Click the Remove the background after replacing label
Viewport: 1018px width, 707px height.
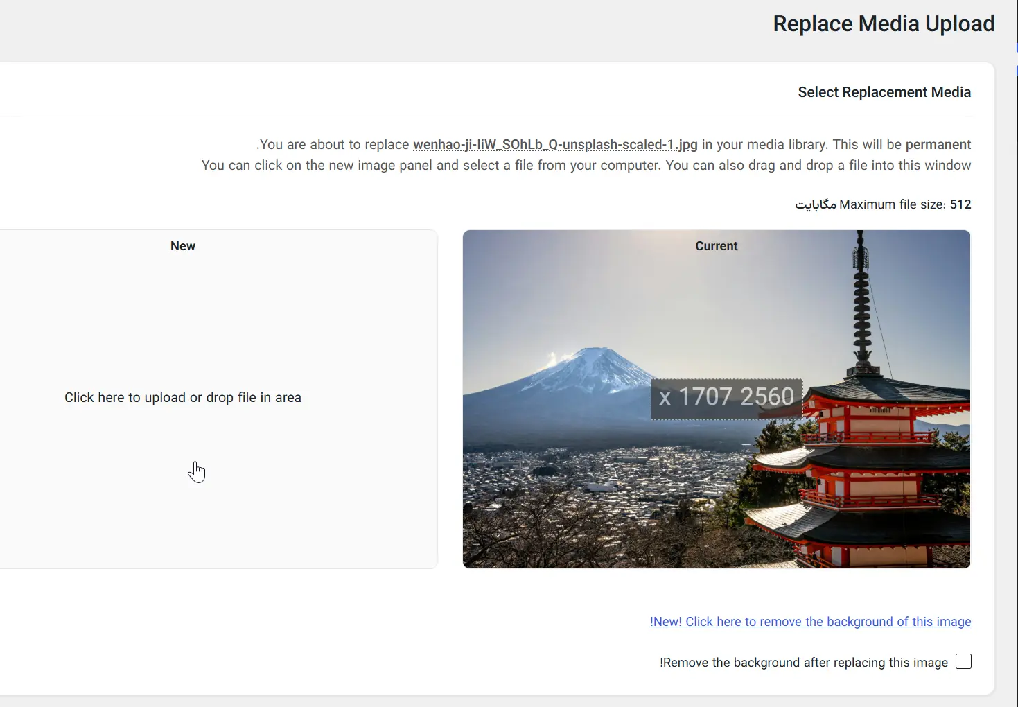[x=804, y=663]
